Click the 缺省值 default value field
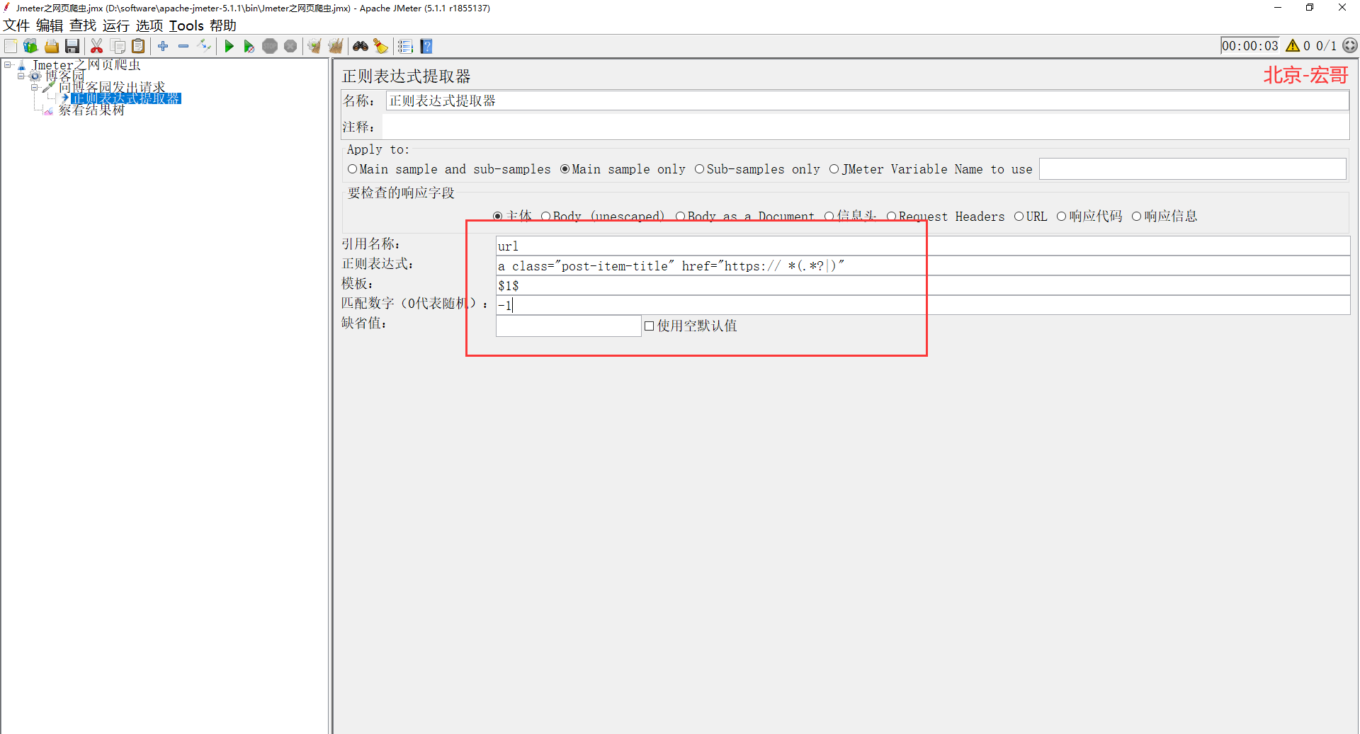Viewport: 1360px width, 734px height. pos(568,326)
